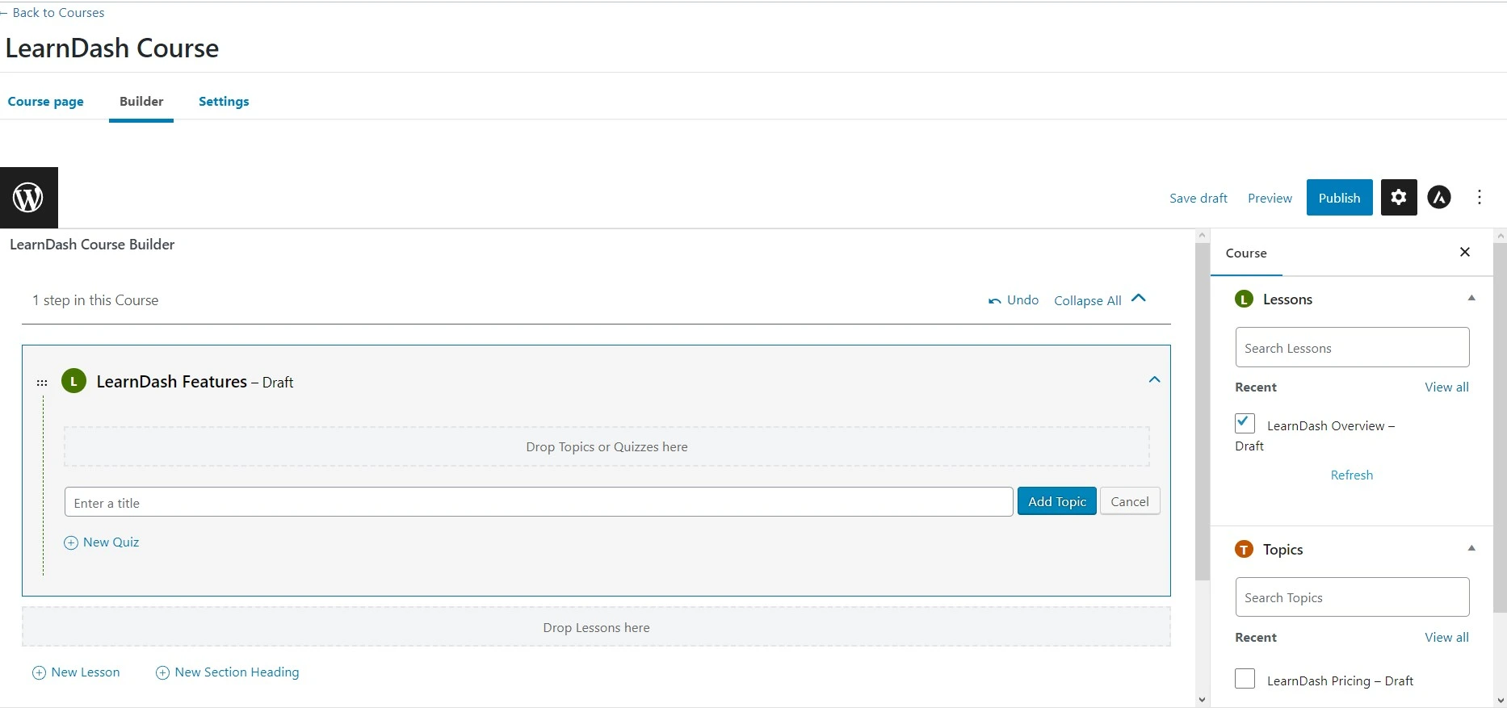Viewport: 1507px width, 716px height.
Task: Select the Builder tab
Action: (141, 102)
